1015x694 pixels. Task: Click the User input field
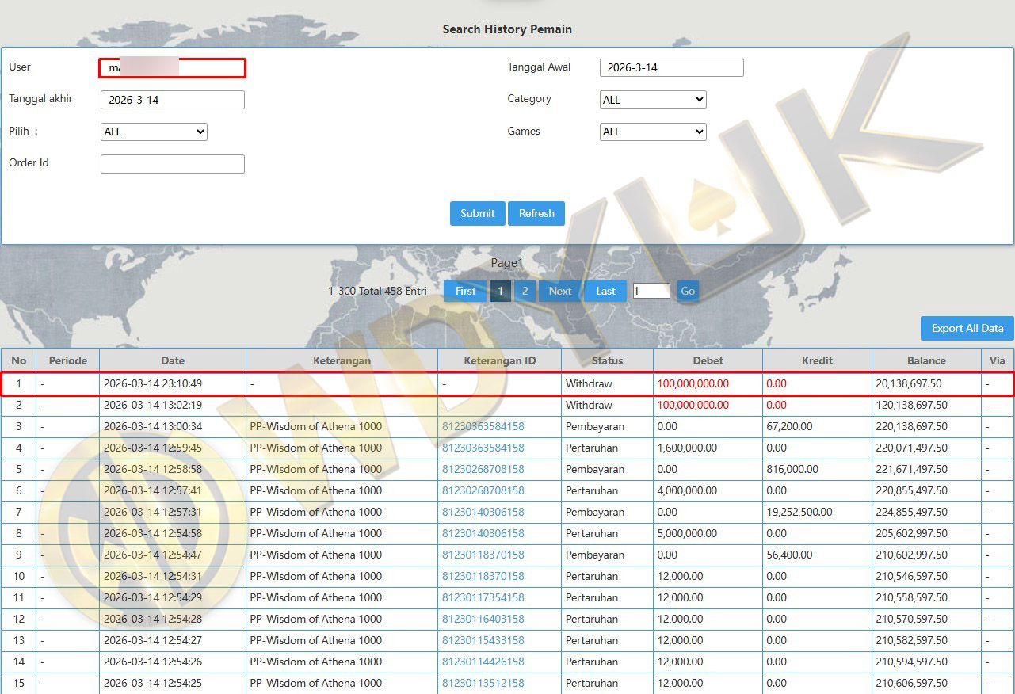173,67
